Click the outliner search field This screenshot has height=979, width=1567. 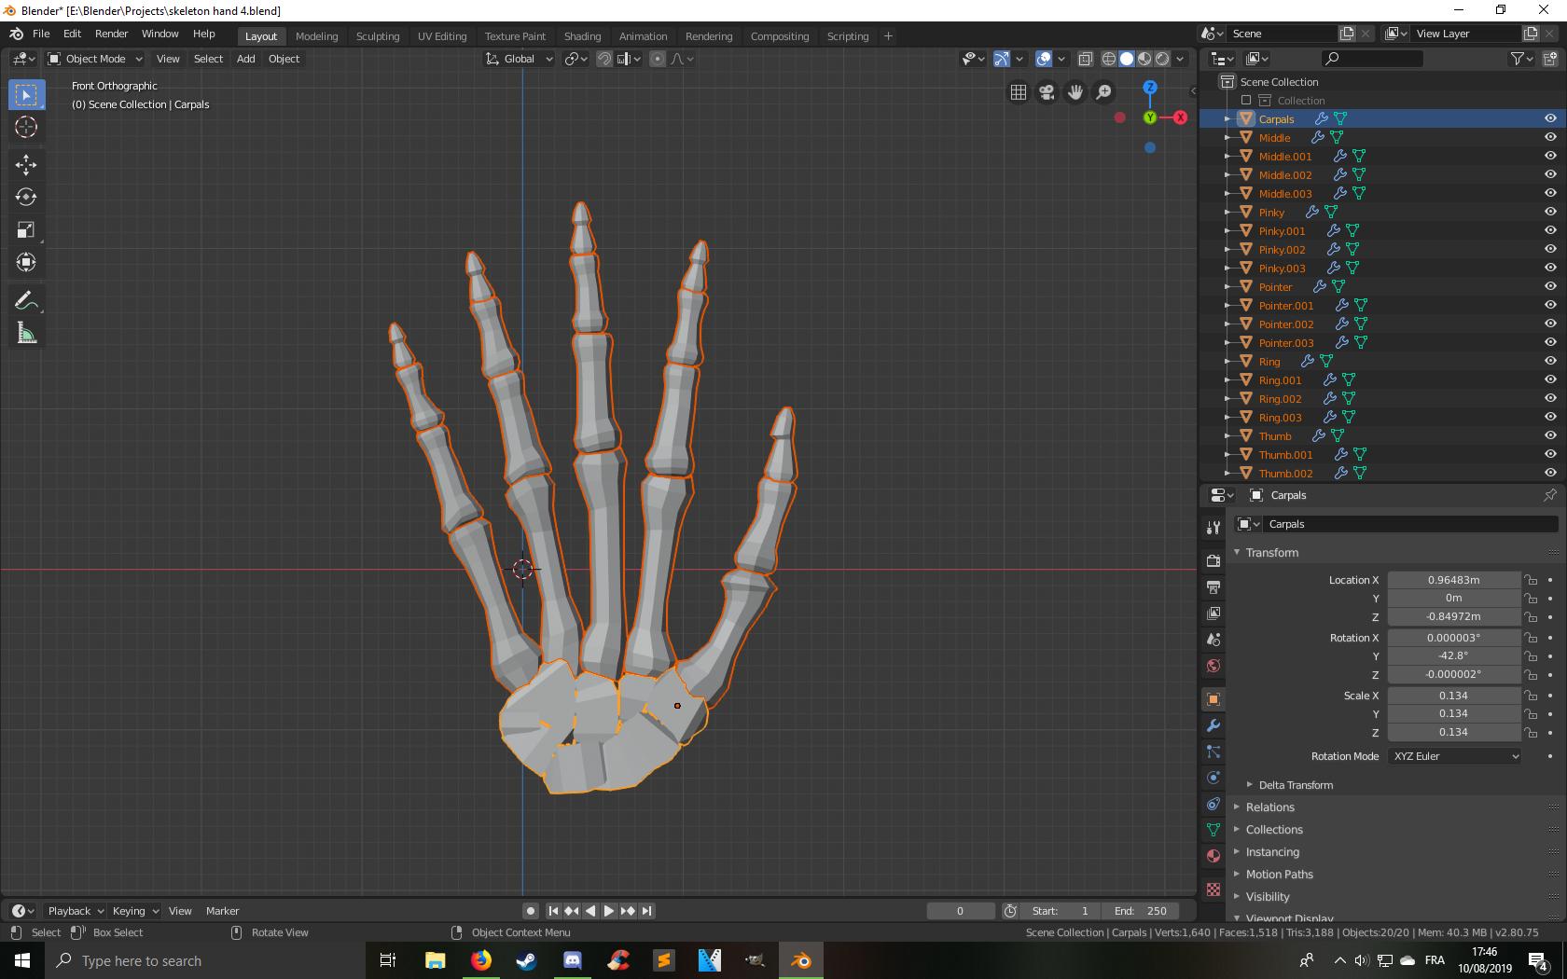(x=1373, y=59)
